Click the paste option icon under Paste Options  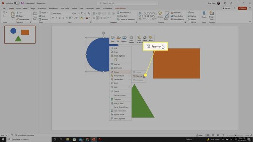[x=116, y=60]
